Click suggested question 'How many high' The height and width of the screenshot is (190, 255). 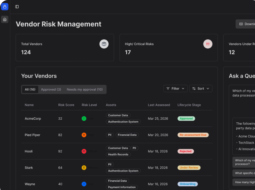(x=244, y=182)
